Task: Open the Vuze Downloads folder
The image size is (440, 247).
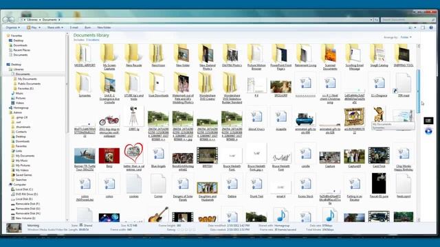Action: pos(158,84)
